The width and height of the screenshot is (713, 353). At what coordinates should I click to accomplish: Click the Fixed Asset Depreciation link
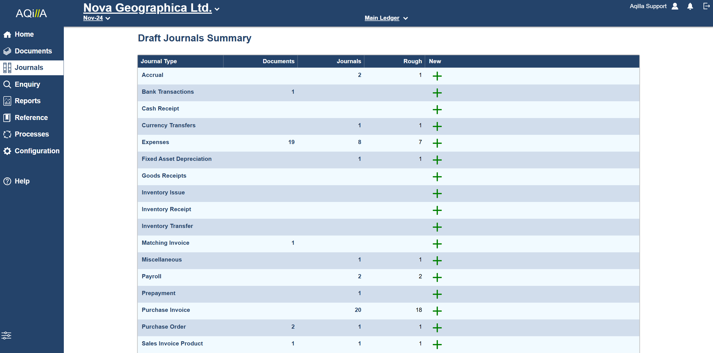point(176,159)
